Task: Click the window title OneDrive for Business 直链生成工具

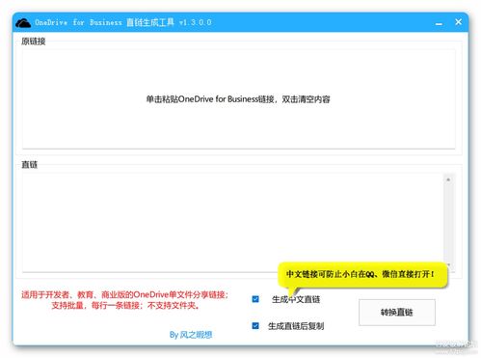Action: point(104,22)
